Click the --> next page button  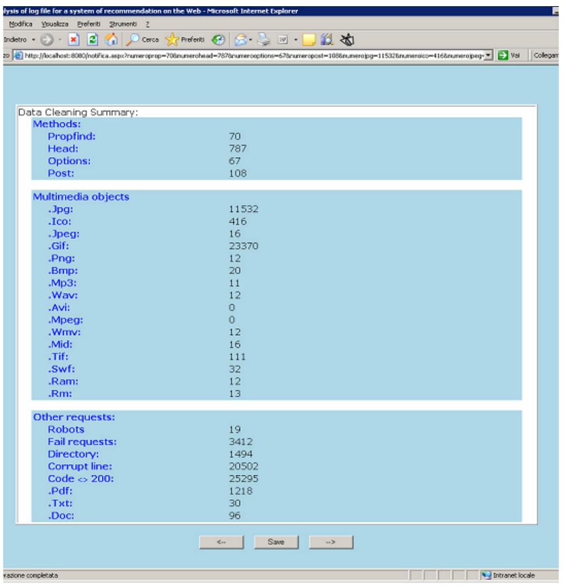pyautogui.click(x=331, y=542)
